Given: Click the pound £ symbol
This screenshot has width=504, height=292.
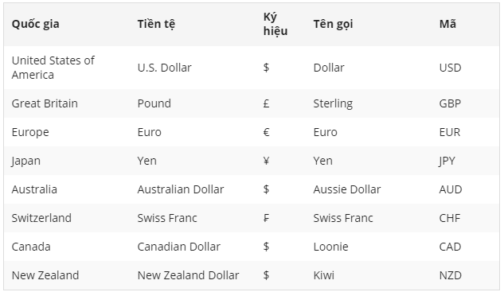Looking at the screenshot, I should pos(266,103).
